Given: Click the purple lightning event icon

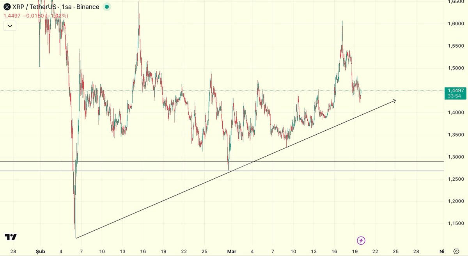Looking at the screenshot, I should tap(362, 240).
